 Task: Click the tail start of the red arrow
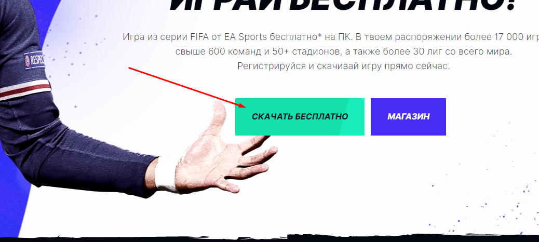tap(130, 68)
